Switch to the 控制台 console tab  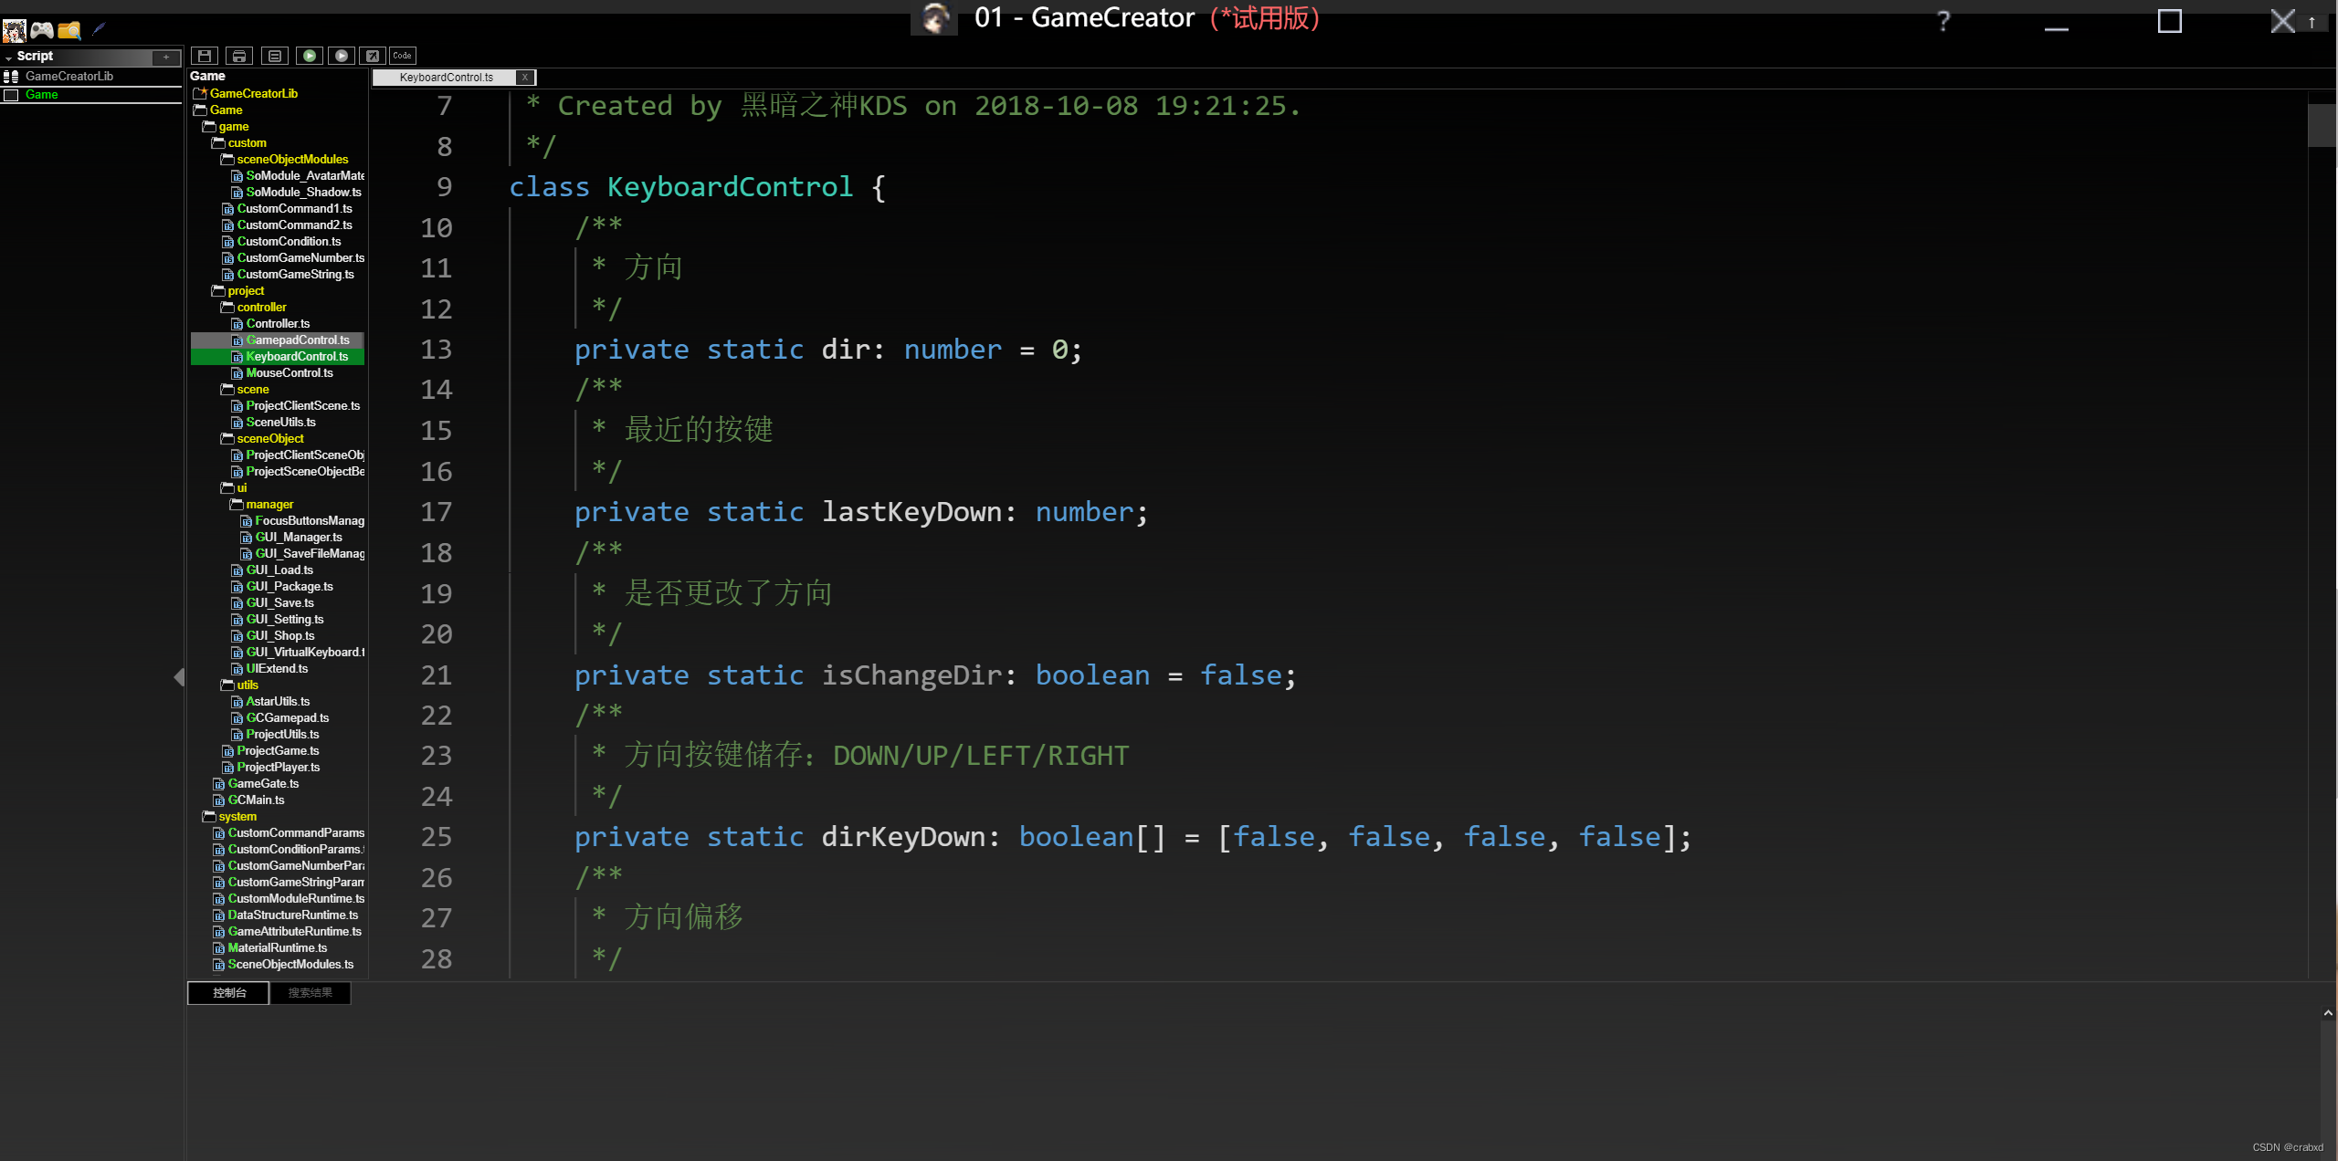[x=229, y=992]
